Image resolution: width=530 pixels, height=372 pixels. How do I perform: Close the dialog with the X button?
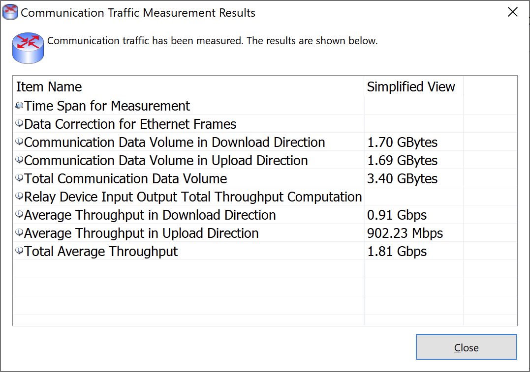[512, 12]
